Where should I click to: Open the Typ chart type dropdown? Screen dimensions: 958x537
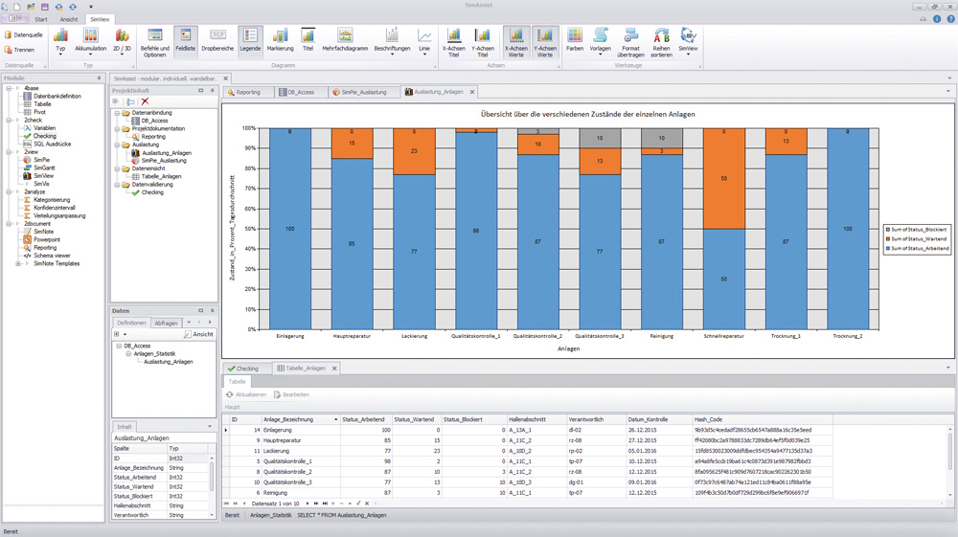(60, 40)
